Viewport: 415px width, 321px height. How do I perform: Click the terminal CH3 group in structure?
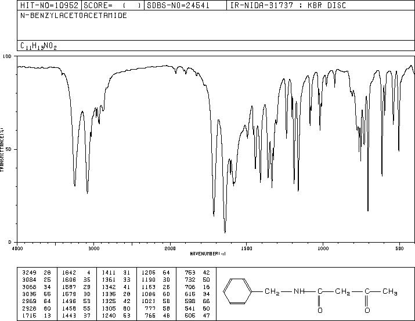pos(389,291)
